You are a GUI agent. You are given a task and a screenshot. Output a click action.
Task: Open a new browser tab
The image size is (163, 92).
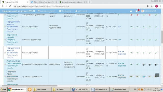click(x=89, y=2)
